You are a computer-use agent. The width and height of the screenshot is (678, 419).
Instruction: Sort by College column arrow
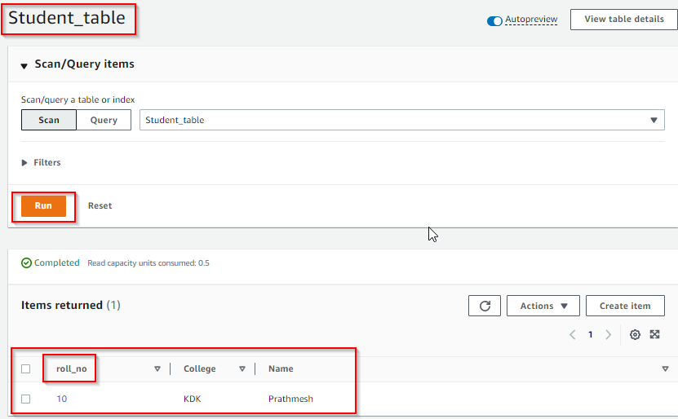242,369
